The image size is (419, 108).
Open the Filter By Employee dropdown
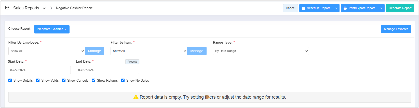pyautogui.click(x=47, y=51)
